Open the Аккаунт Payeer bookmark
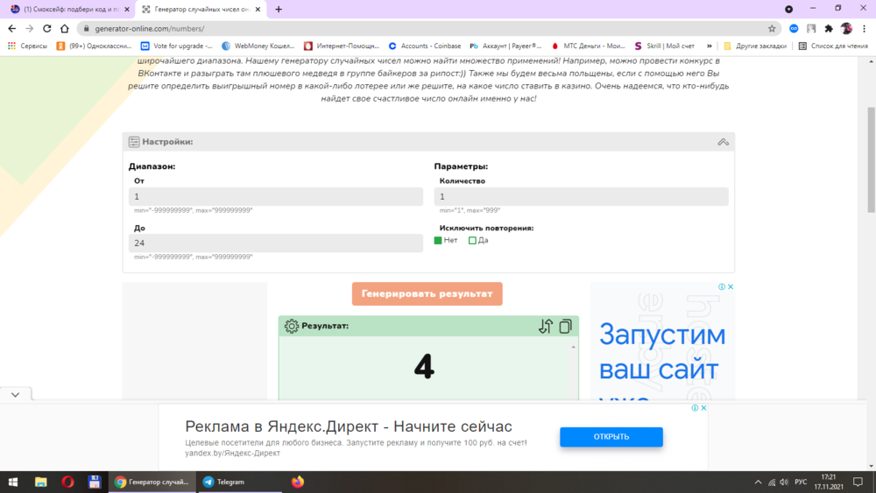 [x=505, y=46]
